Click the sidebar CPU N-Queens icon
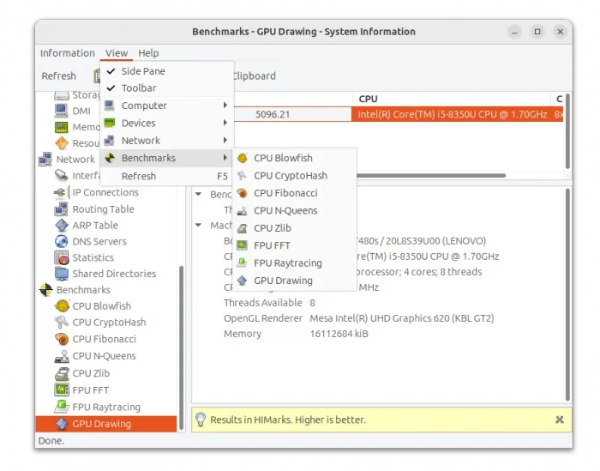This screenshot has width=600, height=471. [x=62, y=356]
